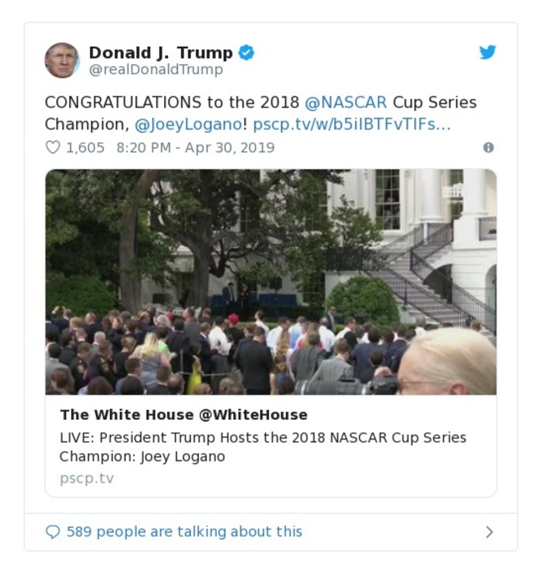Click the White House live video thumbnail

point(271,285)
